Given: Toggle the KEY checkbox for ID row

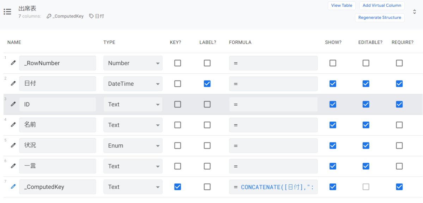Looking at the screenshot, I should click(178, 104).
